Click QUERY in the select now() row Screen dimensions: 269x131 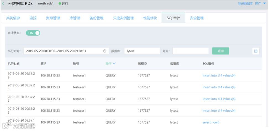click(110, 122)
